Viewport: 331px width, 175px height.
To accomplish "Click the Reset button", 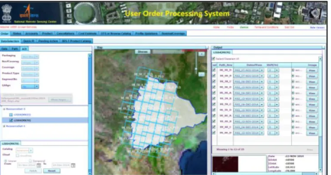I will pos(52,171).
